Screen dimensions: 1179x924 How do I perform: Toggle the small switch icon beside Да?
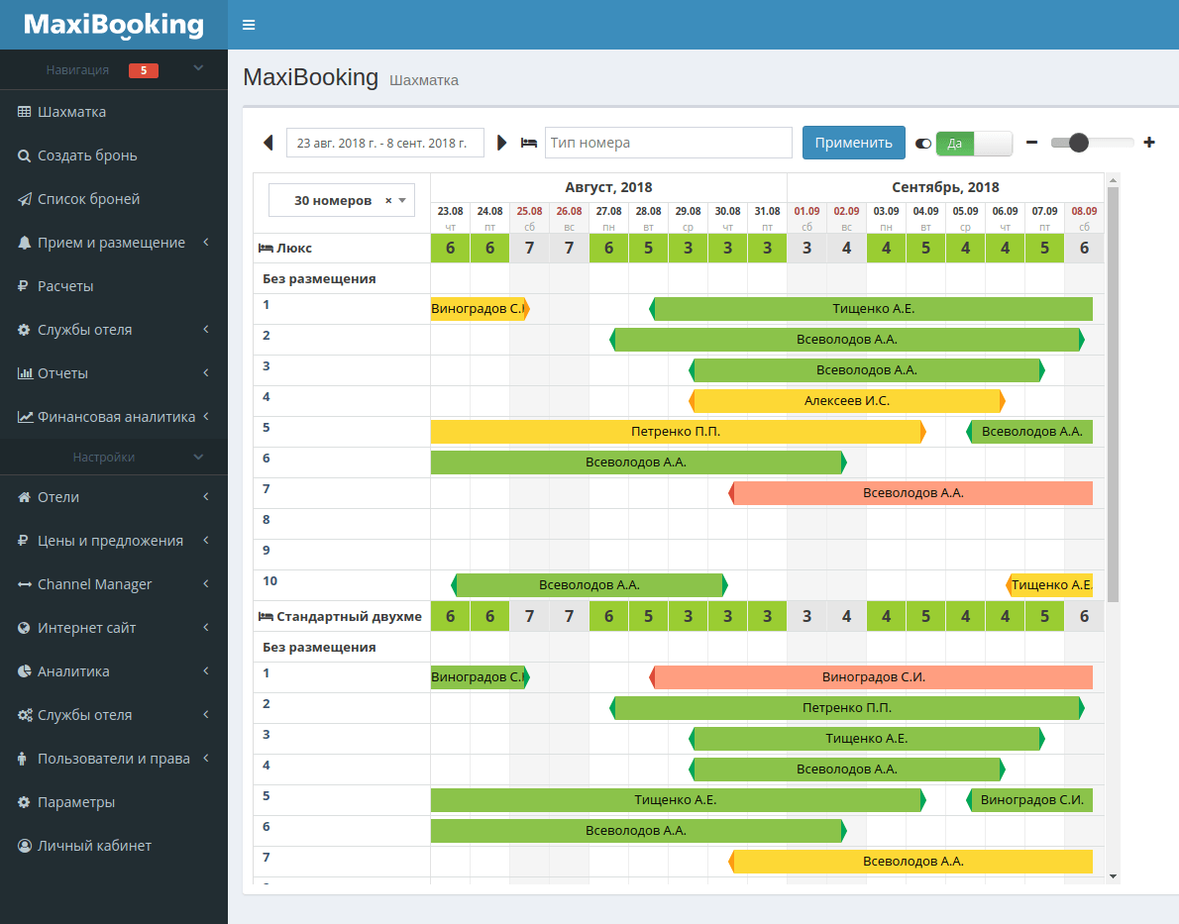pos(923,144)
